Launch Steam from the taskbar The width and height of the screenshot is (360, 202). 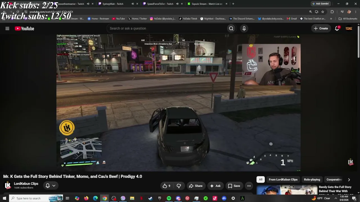pyautogui.click(x=150, y=198)
